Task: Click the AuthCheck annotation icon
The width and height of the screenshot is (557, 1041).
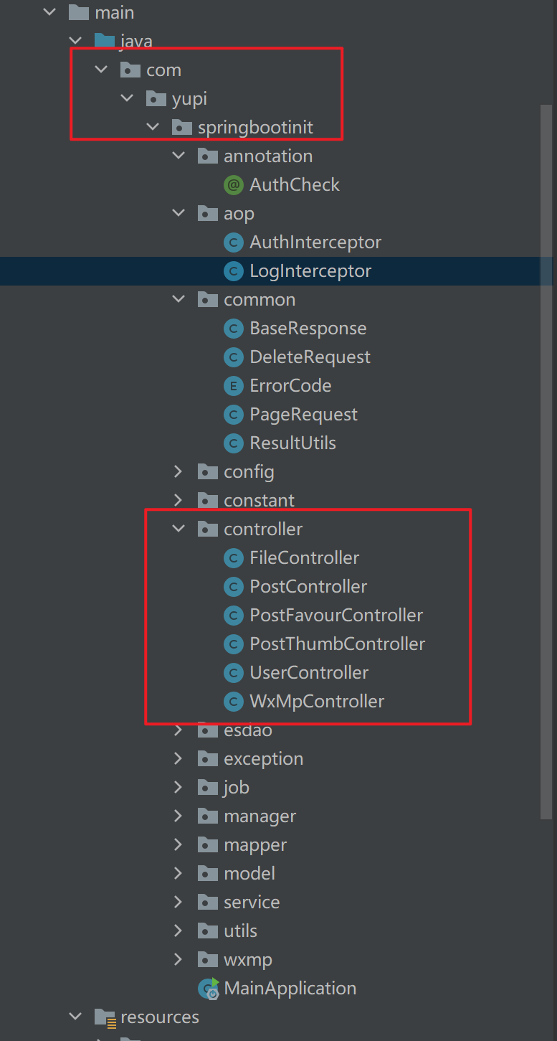Action: click(234, 185)
